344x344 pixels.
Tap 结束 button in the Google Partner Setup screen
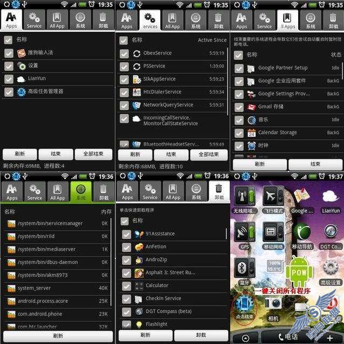pyautogui.click(x=315, y=164)
